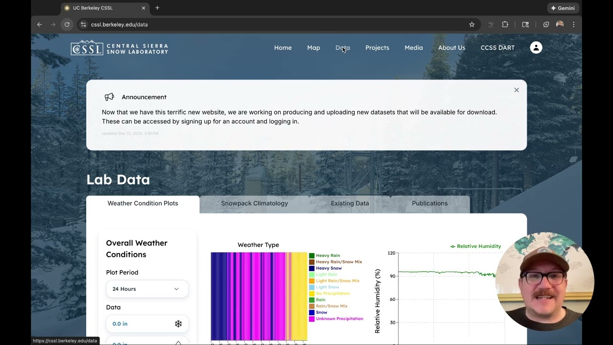Click the leaf energy saver icon

(546, 24)
